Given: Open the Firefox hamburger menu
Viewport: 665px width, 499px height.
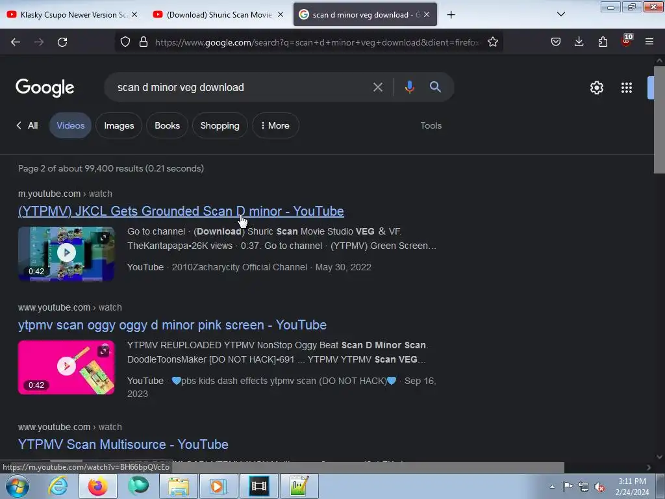Looking at the screenshot, I should pos(649,42).
